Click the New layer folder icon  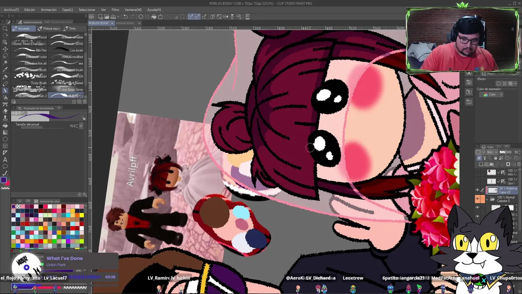click(492, 164)
